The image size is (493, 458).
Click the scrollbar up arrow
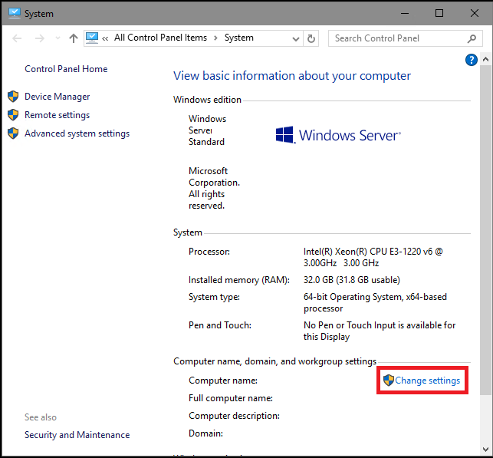485,59
